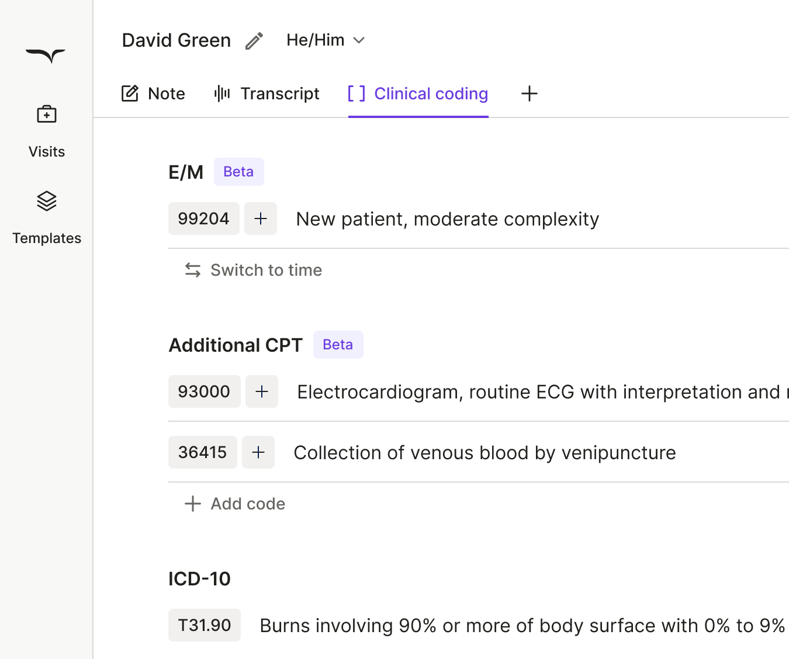
Task: Click the Beta badge beside Additional CPT
Action: click(x=338, y=345)
